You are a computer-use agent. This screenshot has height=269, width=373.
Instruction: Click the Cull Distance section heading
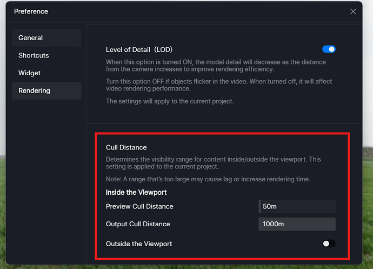tap(126, 147)
